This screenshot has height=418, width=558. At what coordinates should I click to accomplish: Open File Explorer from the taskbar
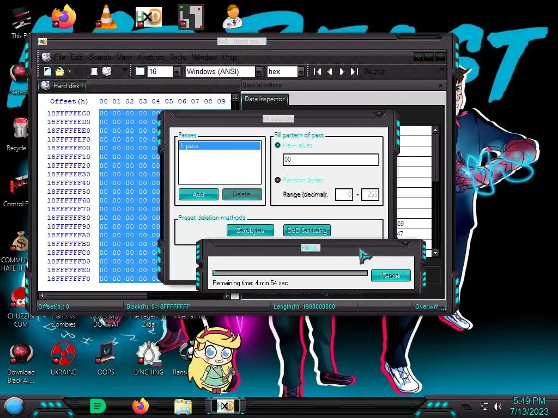(x=183, y=406)
